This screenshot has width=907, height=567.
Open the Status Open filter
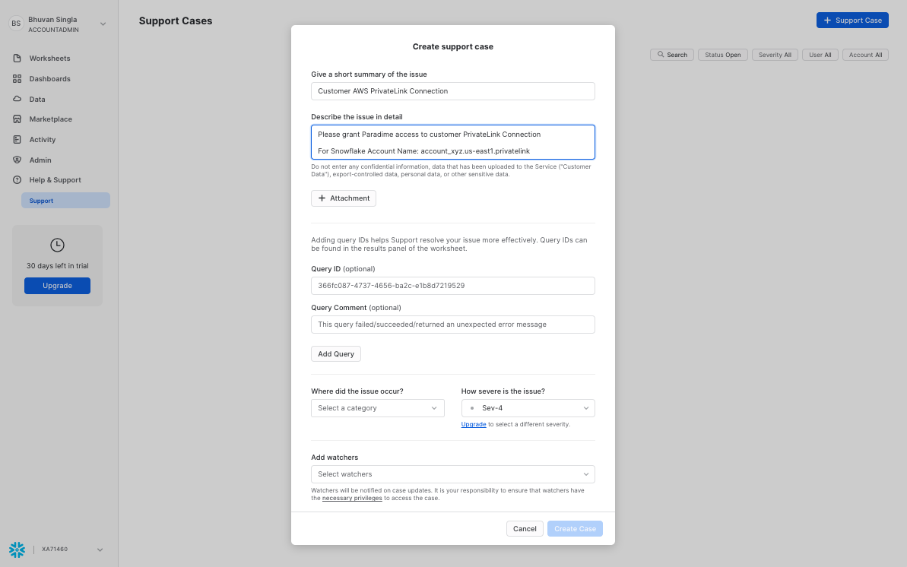coord(722,55)
